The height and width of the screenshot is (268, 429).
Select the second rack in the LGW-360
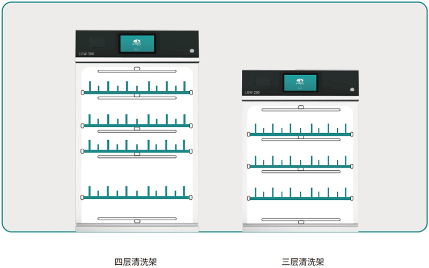click(137, 125)
